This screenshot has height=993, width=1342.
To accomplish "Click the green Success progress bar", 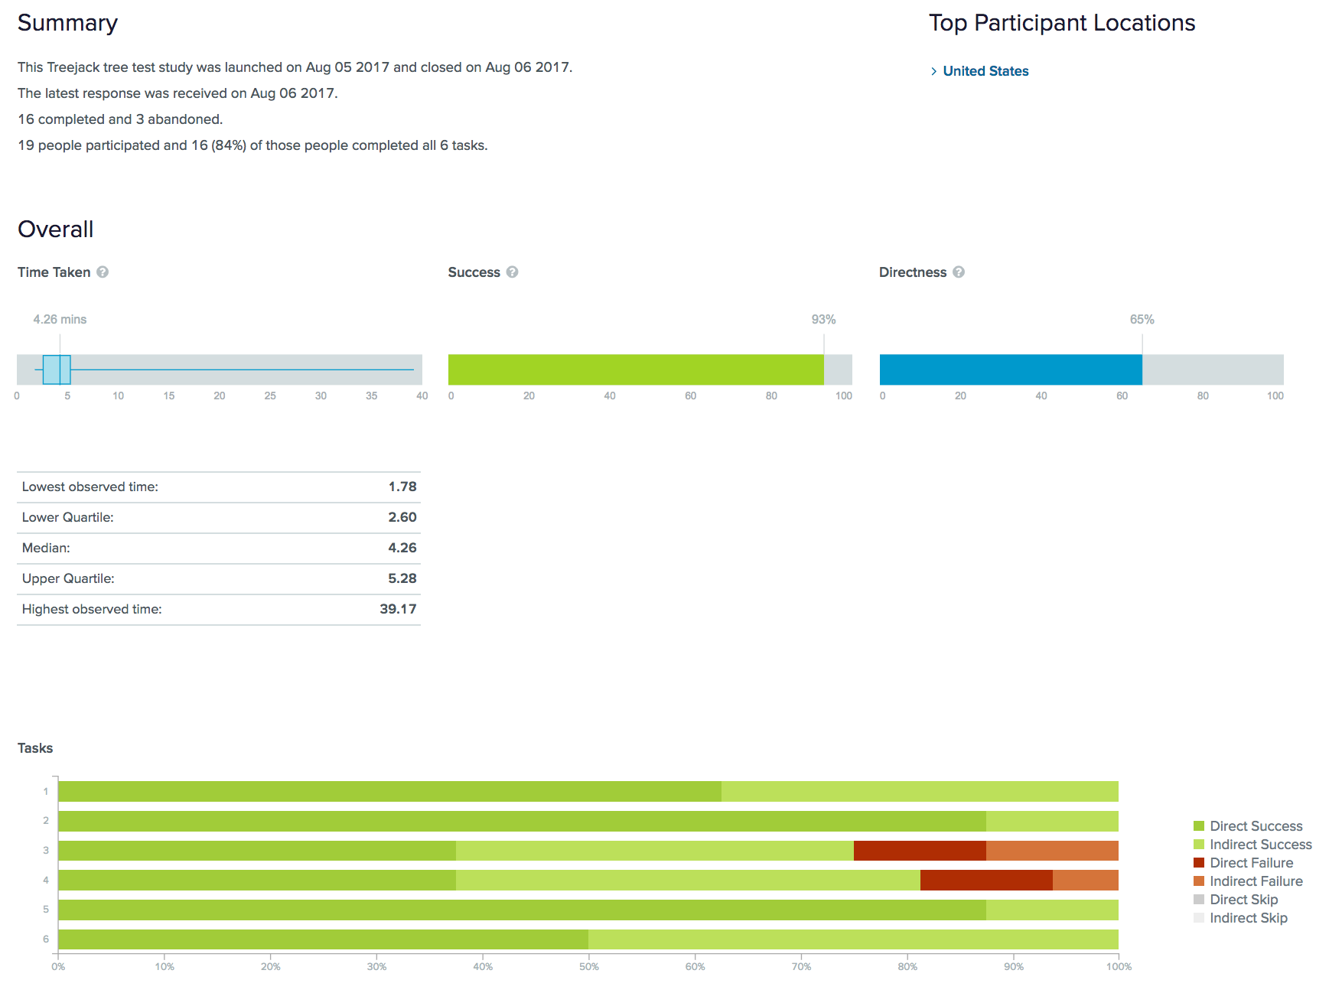I will (636, 370).
